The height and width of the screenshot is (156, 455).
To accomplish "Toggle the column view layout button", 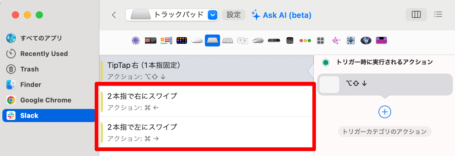I will coord(416,14).
